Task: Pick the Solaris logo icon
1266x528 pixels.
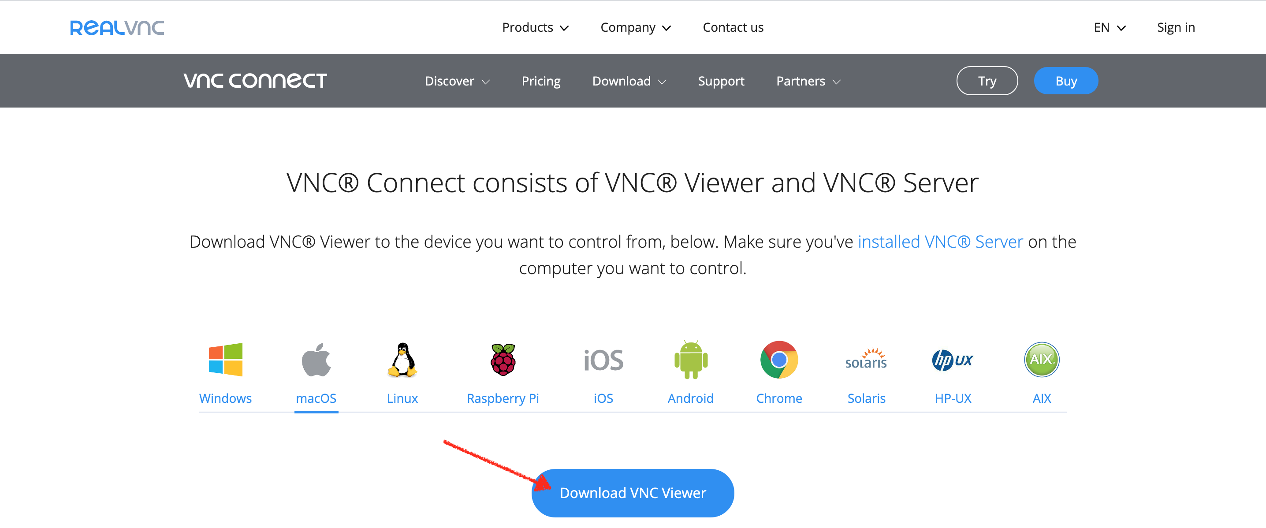Action: click(866, 359)
